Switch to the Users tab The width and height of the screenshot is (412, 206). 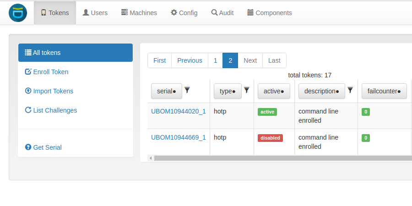pos(95,13)
